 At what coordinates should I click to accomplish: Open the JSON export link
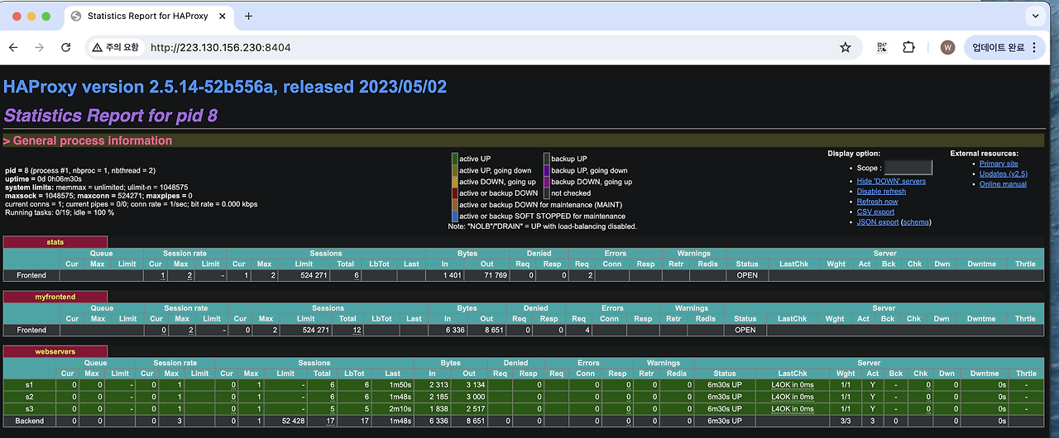[878, 221]
